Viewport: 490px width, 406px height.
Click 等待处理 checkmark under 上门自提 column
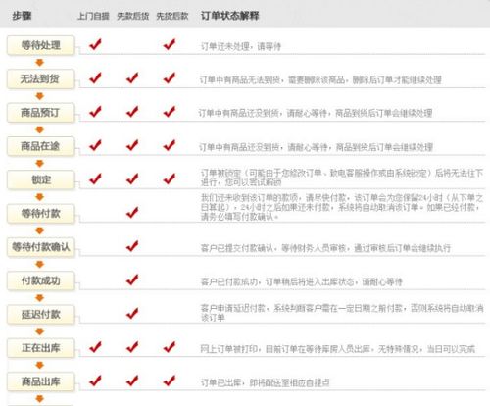(x=95, y=44)
